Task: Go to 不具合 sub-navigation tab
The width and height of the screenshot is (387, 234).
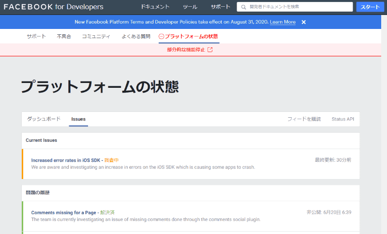Action: coord(64,36)
